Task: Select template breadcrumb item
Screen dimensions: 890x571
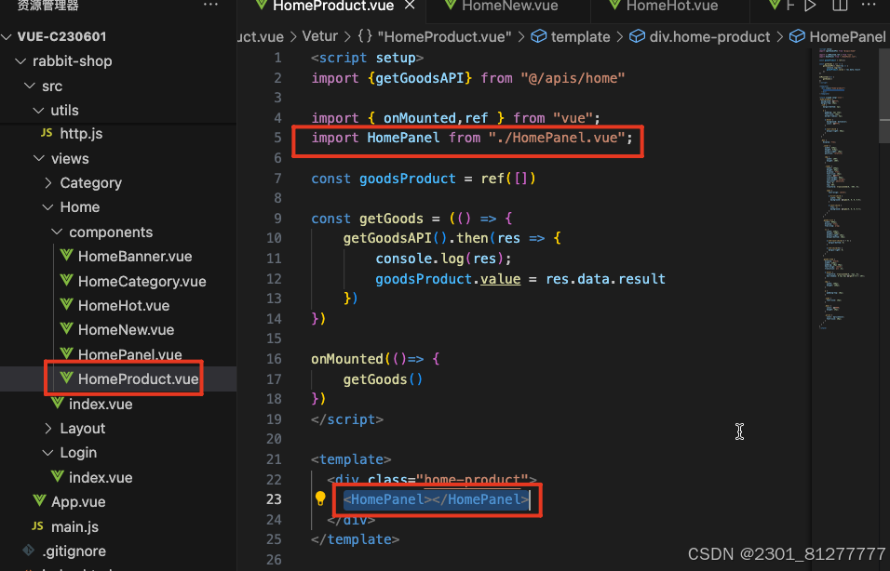Action: pyautogui.click(x=571, y=37)
